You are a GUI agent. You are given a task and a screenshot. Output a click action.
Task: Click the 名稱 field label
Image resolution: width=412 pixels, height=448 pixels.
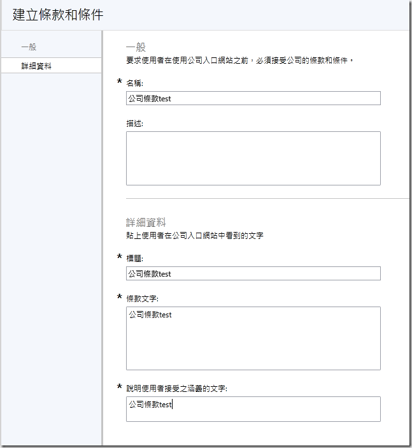[135, 83]
